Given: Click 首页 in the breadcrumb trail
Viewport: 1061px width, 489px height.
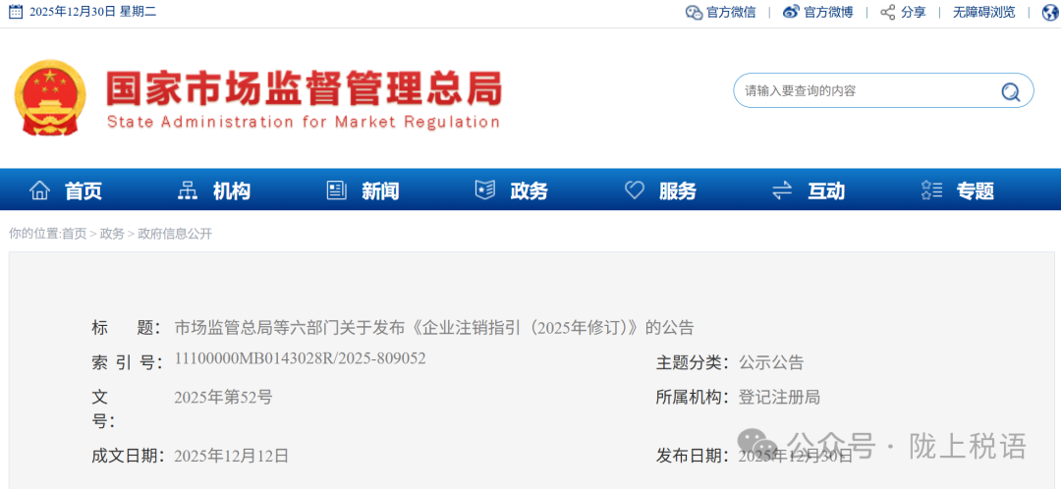Looking at the screenshot, I should 74,234.
